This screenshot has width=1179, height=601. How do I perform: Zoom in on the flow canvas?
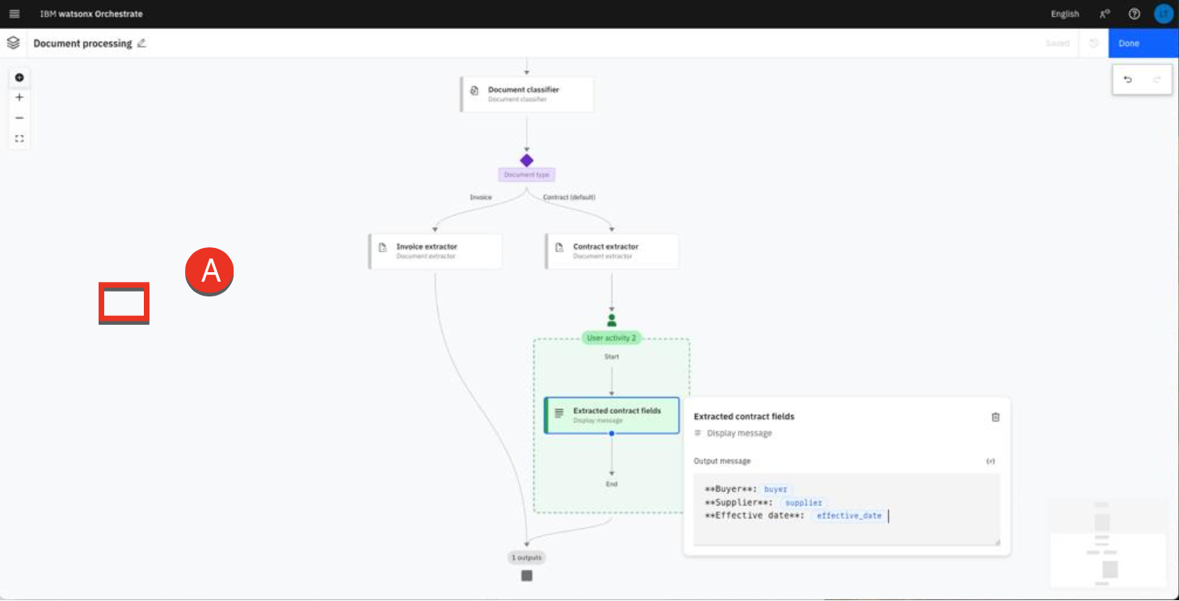[x=19, y=98]
